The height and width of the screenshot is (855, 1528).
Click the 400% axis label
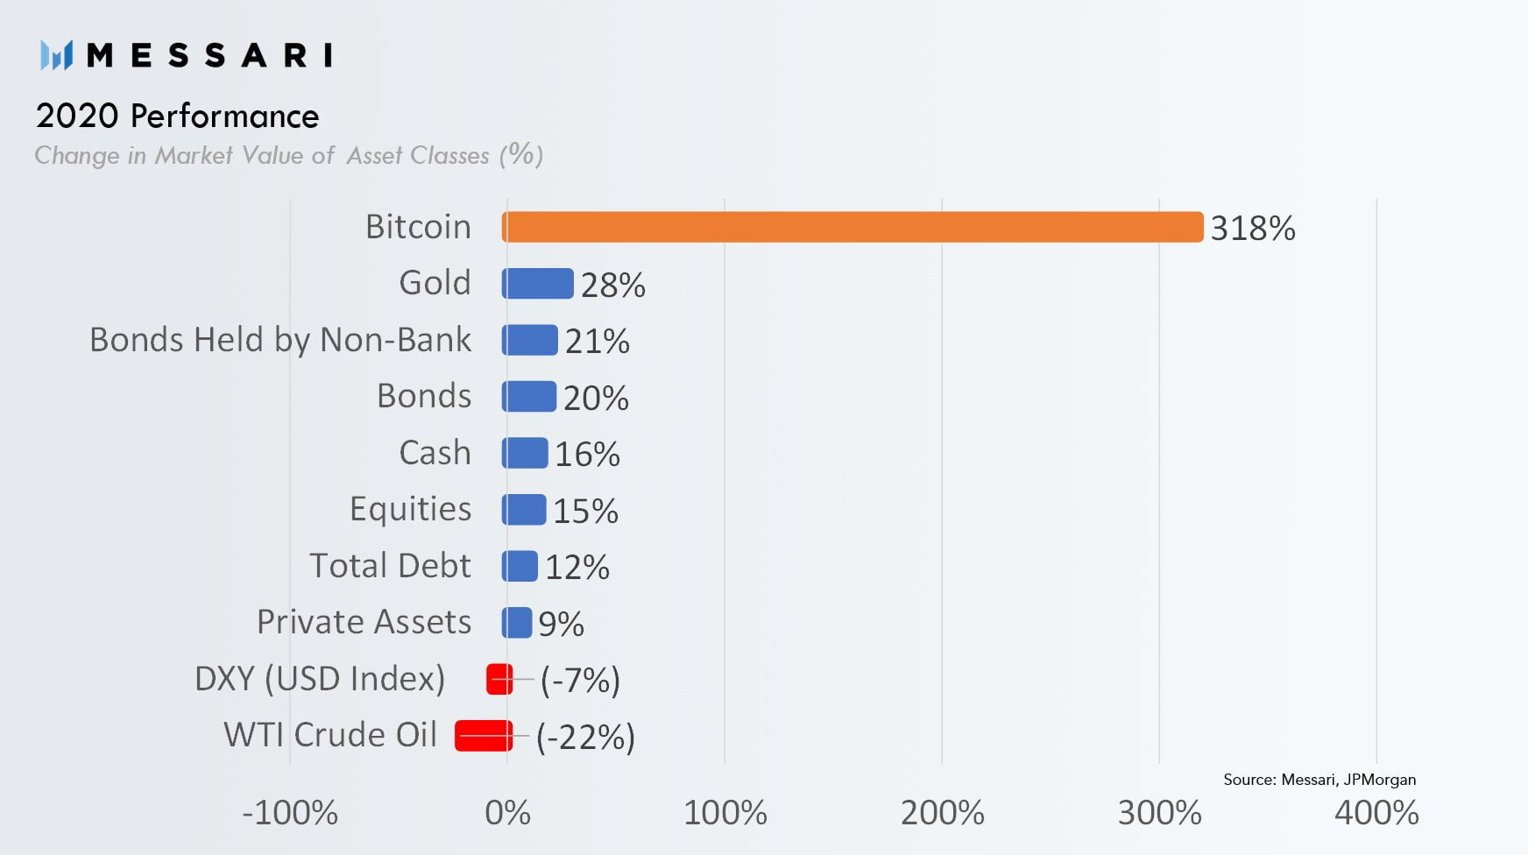(x=1376, y=813)
